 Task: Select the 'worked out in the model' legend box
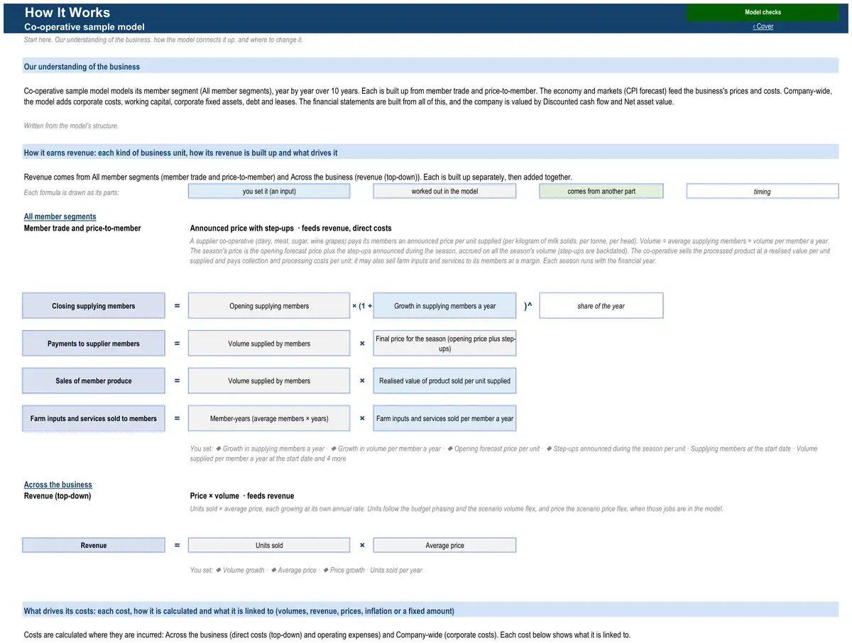(x=444, y=191)
